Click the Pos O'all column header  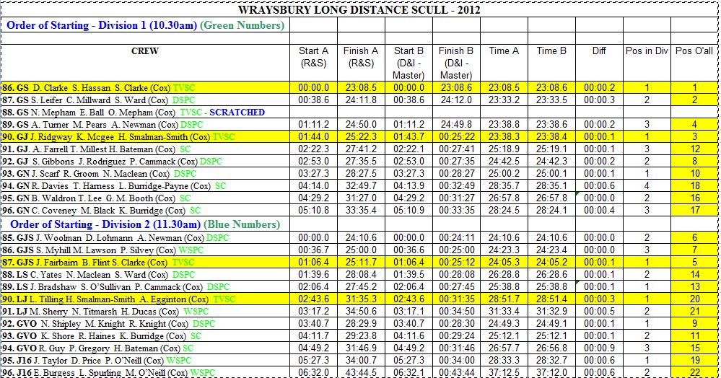click(x=694, y=51)
